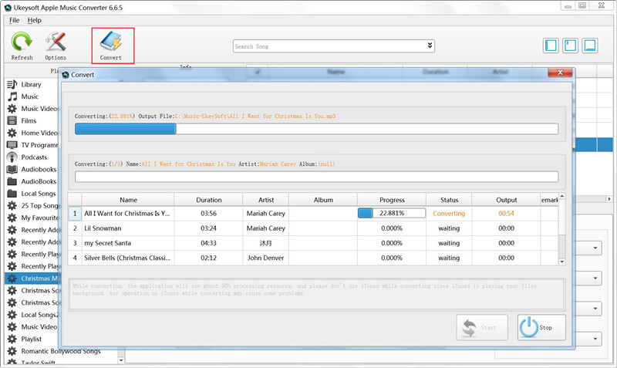The width and height of the screenshot is (617, 368).
Task: Open the Romantic Bollywood Songs playlist
Action: 61,351
